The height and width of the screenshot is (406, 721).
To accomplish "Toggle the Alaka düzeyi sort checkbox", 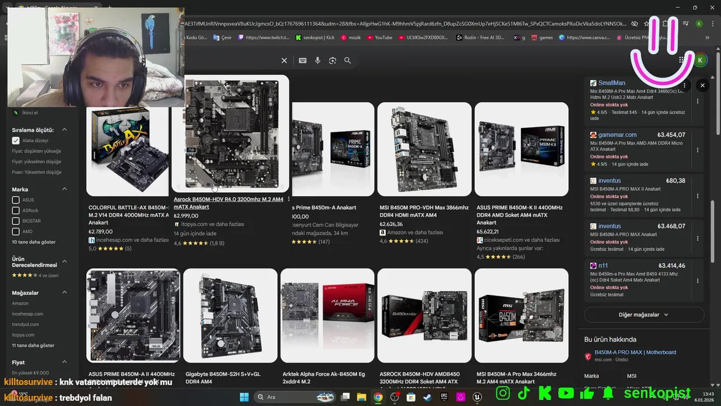I will tap(16, 140).
